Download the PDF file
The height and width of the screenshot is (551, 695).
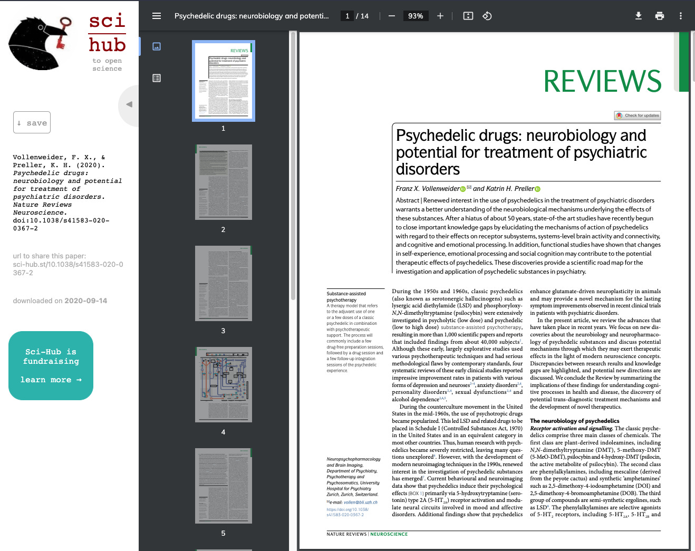point(638,16)
